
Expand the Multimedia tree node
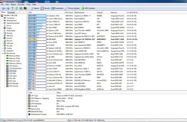pyautogui.click(x=2, y=31)
